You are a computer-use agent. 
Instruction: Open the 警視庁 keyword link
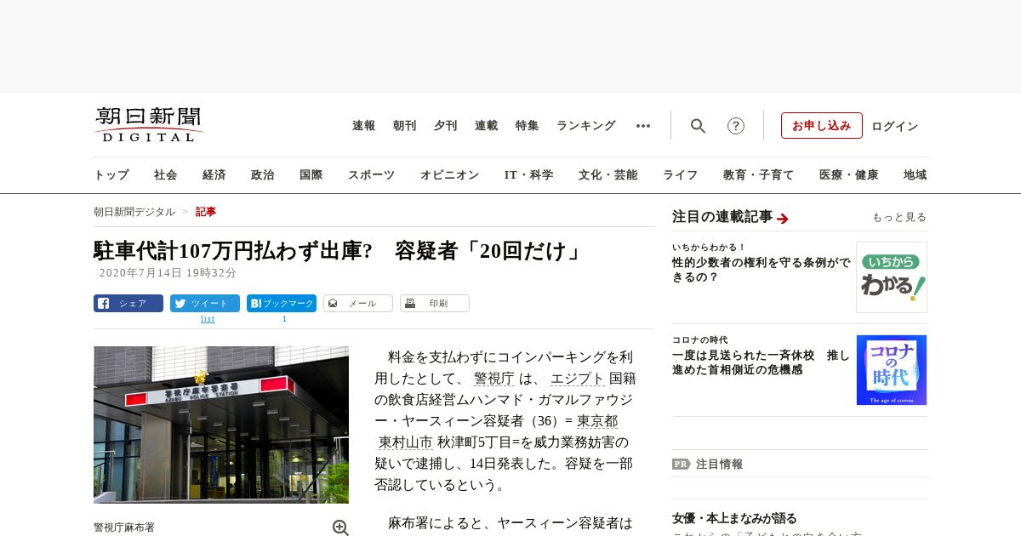[x=494, y=379]
